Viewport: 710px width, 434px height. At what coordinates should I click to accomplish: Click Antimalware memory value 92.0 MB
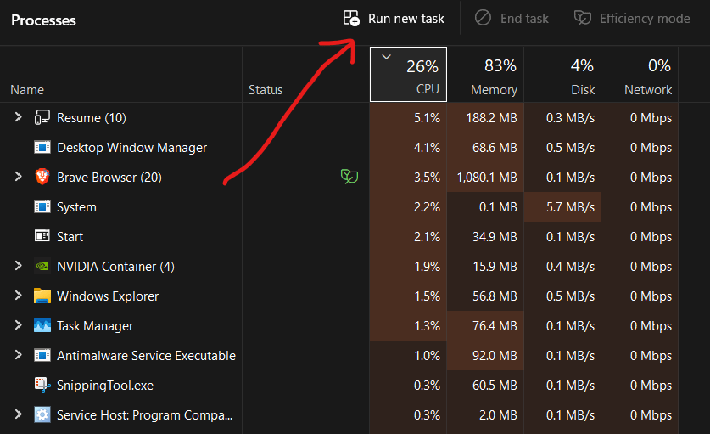coord(495,356)
